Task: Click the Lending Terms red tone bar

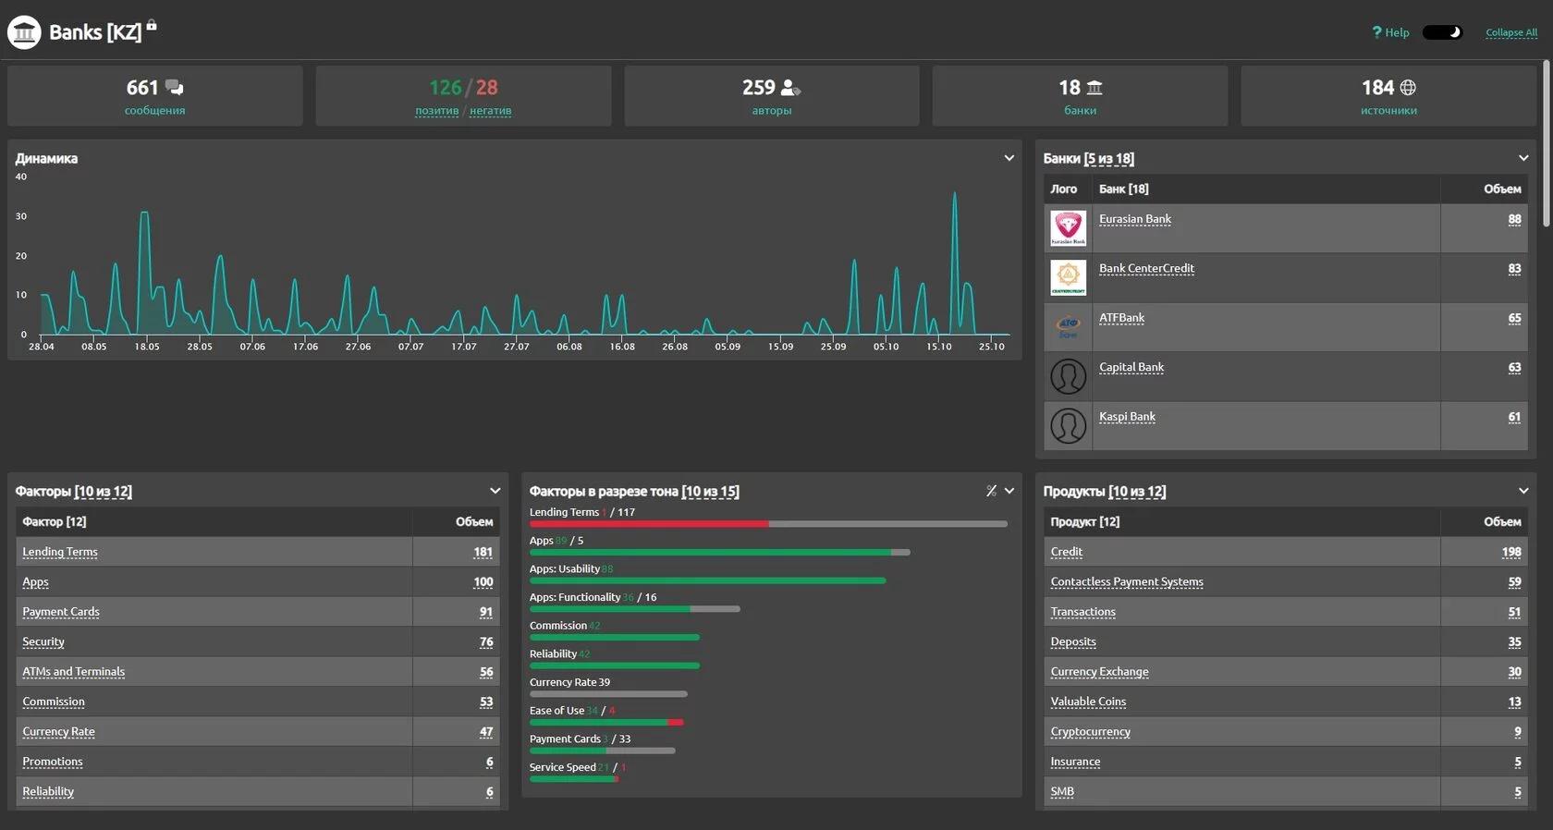Action: 649,524
